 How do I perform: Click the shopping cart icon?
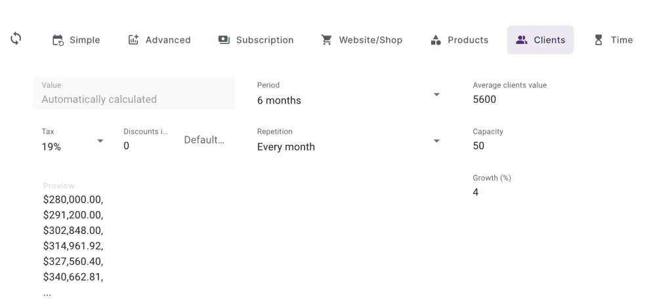point(327,40)
